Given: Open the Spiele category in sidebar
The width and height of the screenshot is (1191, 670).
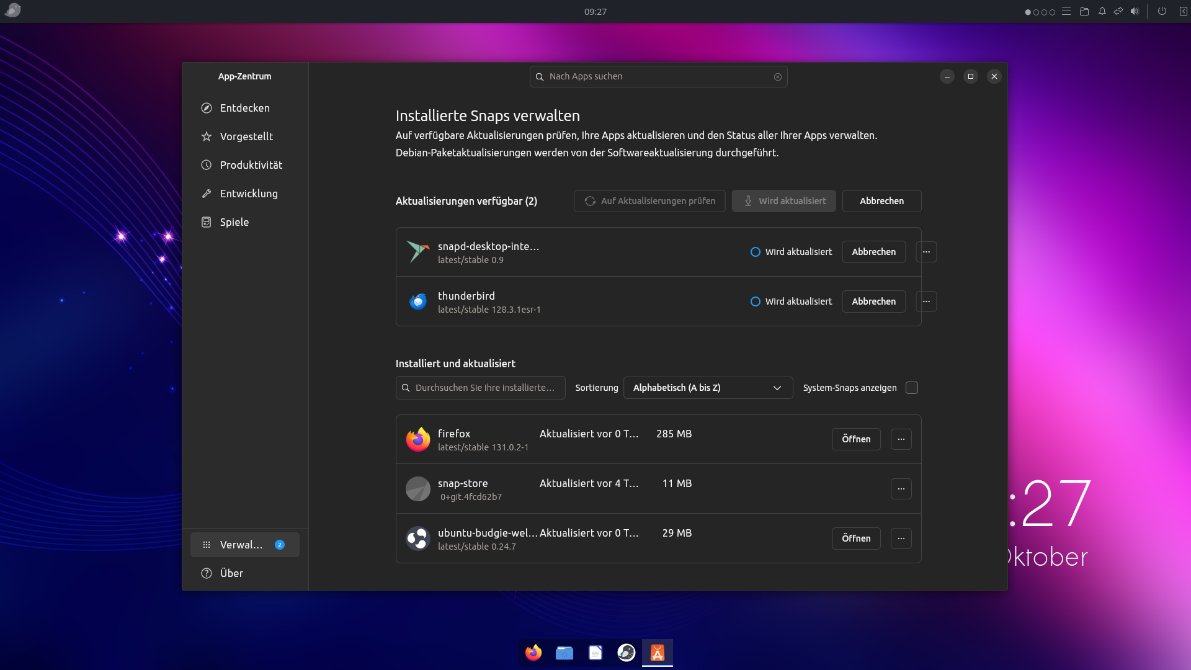Looking at the screenshot, I should [234, 222].
